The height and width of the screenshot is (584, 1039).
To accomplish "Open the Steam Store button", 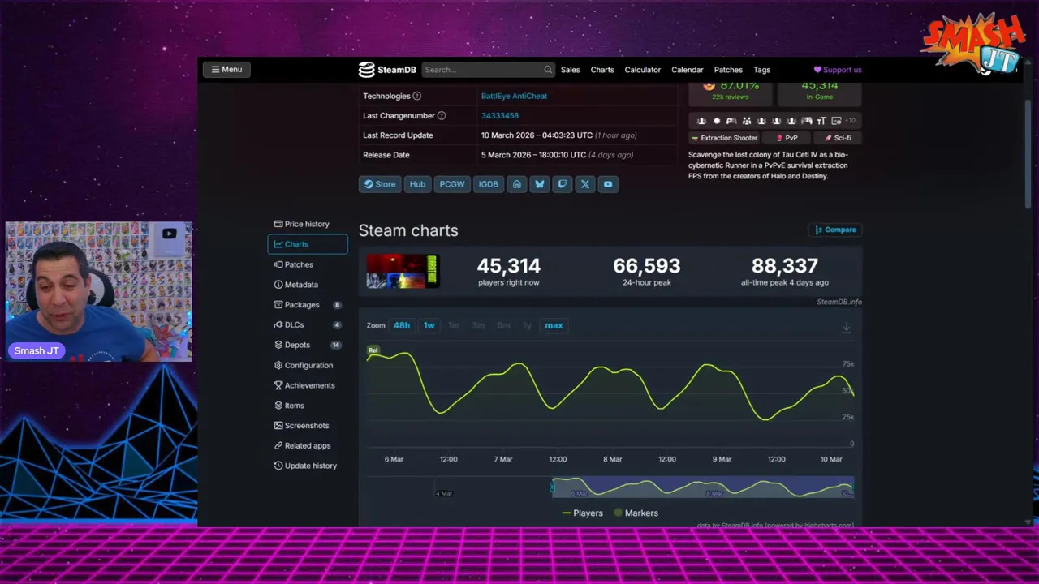I will tap(380, 184).
